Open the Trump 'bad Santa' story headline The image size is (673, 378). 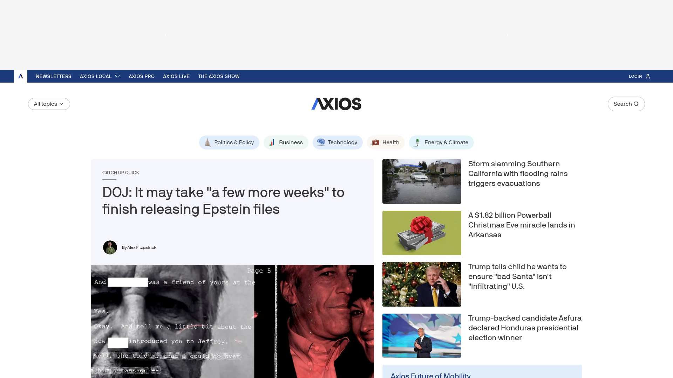pyautogui.click(x=517, y=276)
